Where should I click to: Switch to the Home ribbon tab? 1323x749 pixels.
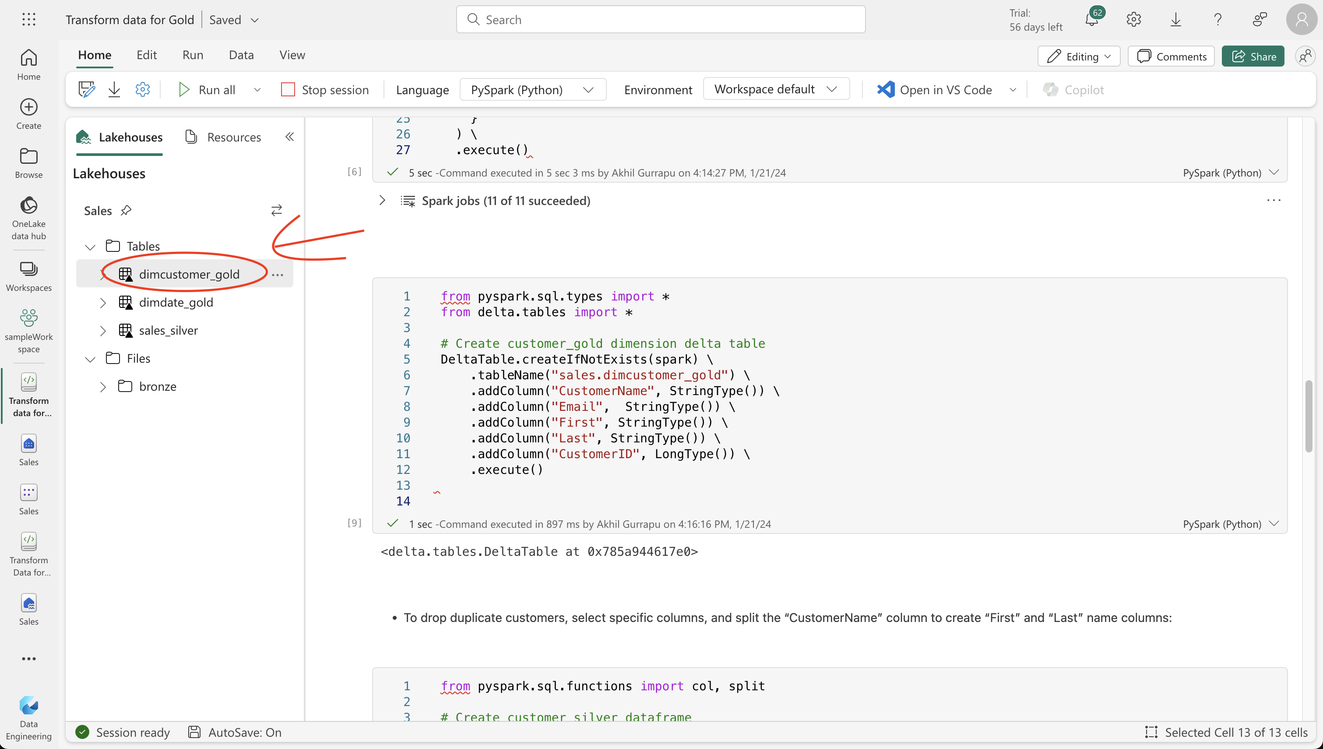pyautogui.click(x=95, y=55)
